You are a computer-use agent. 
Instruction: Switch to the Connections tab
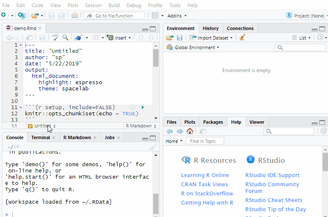coord(240,28)
